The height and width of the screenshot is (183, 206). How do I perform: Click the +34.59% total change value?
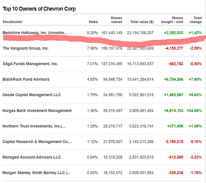click(194, 111)
